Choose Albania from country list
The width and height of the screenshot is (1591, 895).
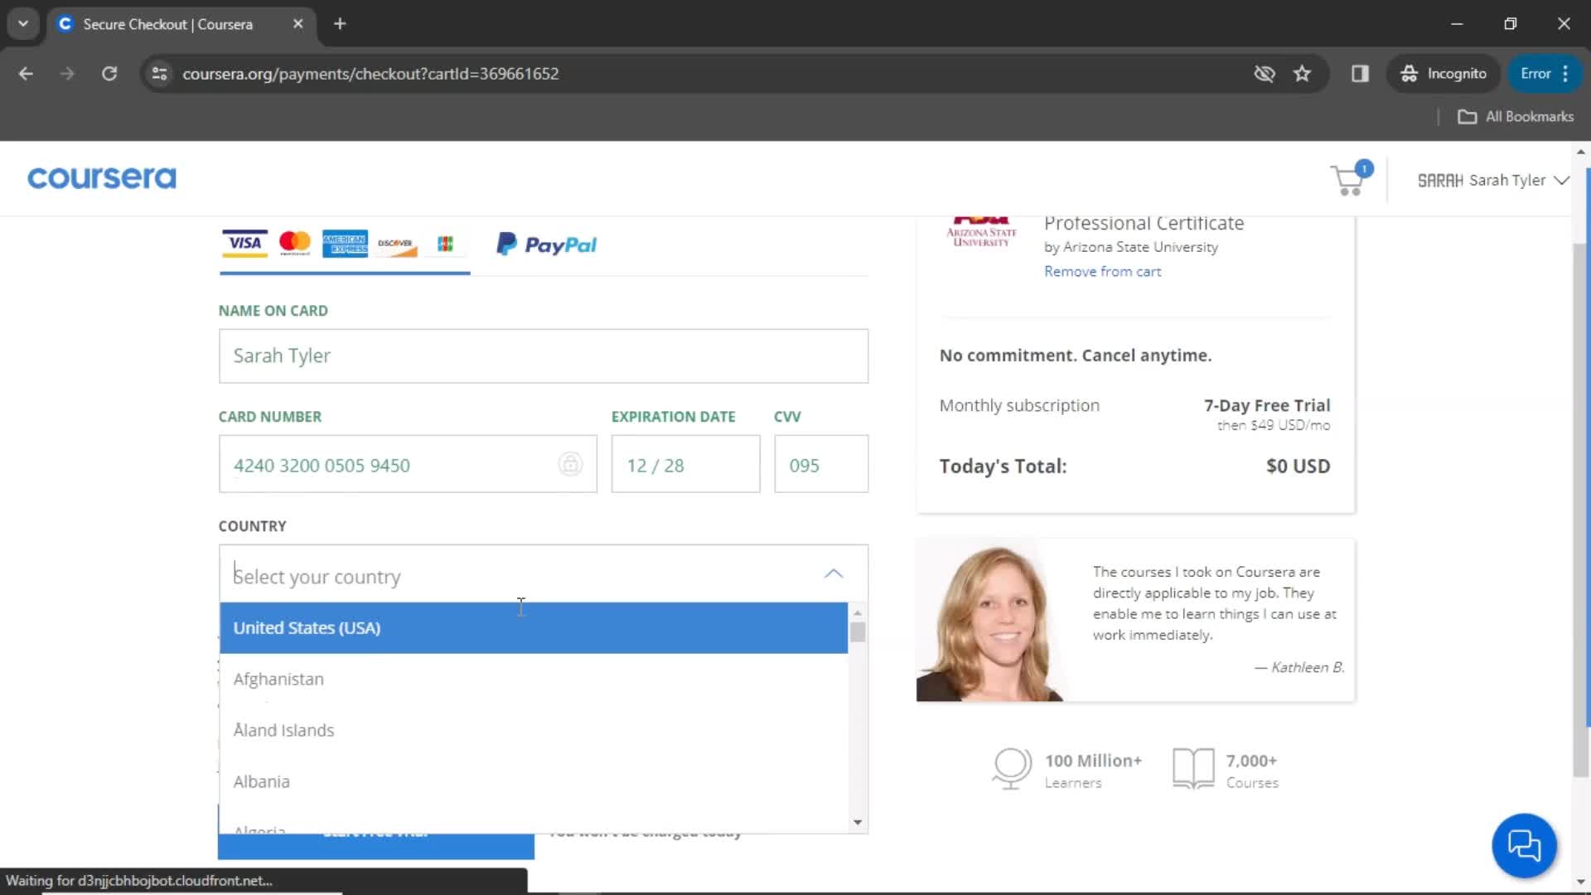point(534,782)
